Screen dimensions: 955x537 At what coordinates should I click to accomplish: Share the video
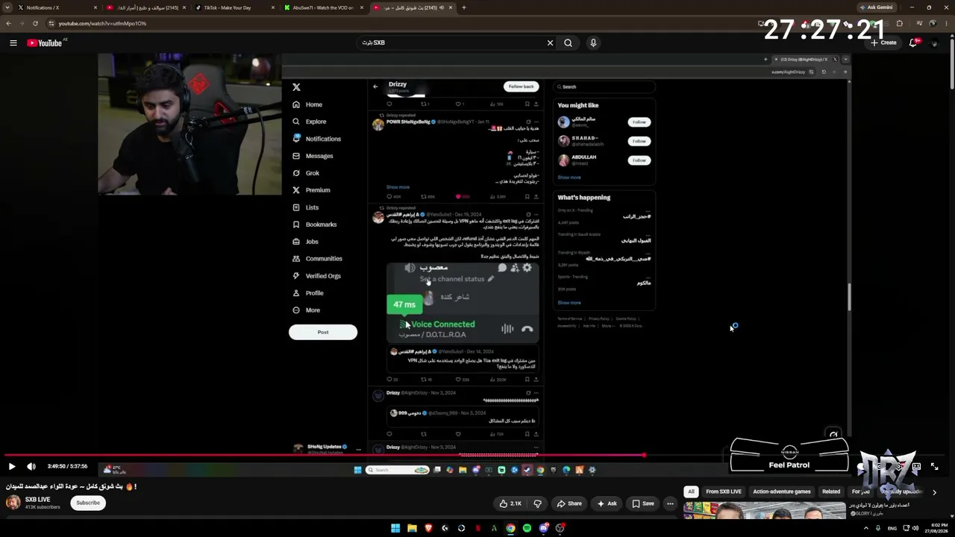[569, 503]
